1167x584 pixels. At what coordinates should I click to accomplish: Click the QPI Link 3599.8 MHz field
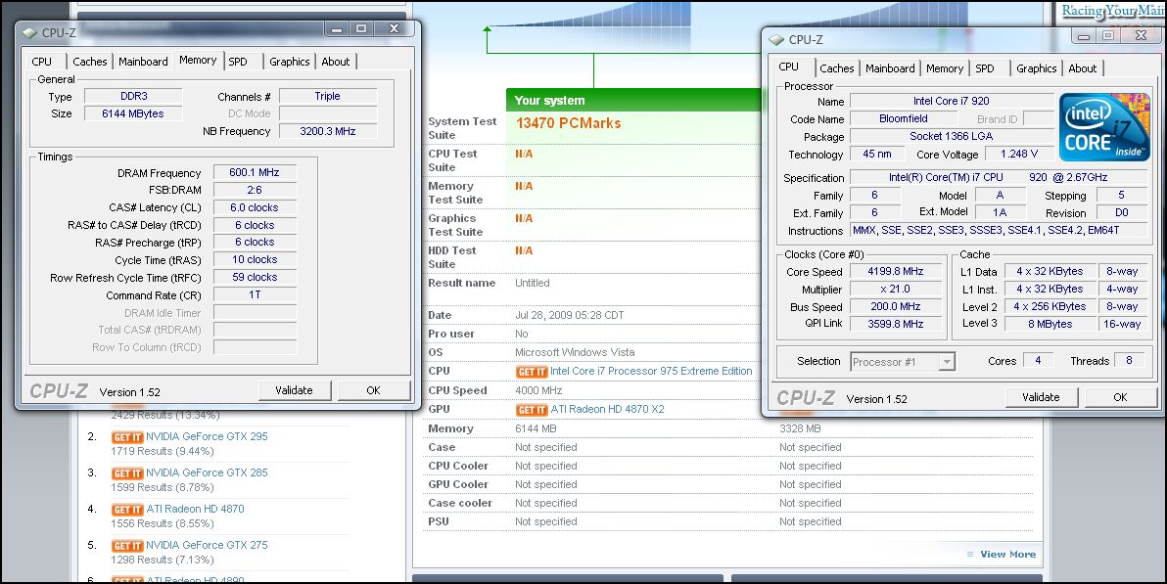pos(896,324)
